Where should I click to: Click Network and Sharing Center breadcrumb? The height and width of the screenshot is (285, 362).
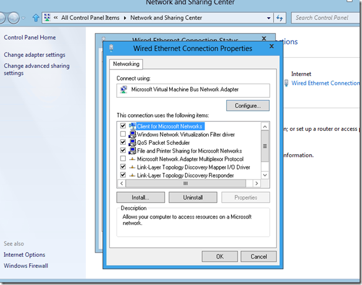(x=166, y=18)
